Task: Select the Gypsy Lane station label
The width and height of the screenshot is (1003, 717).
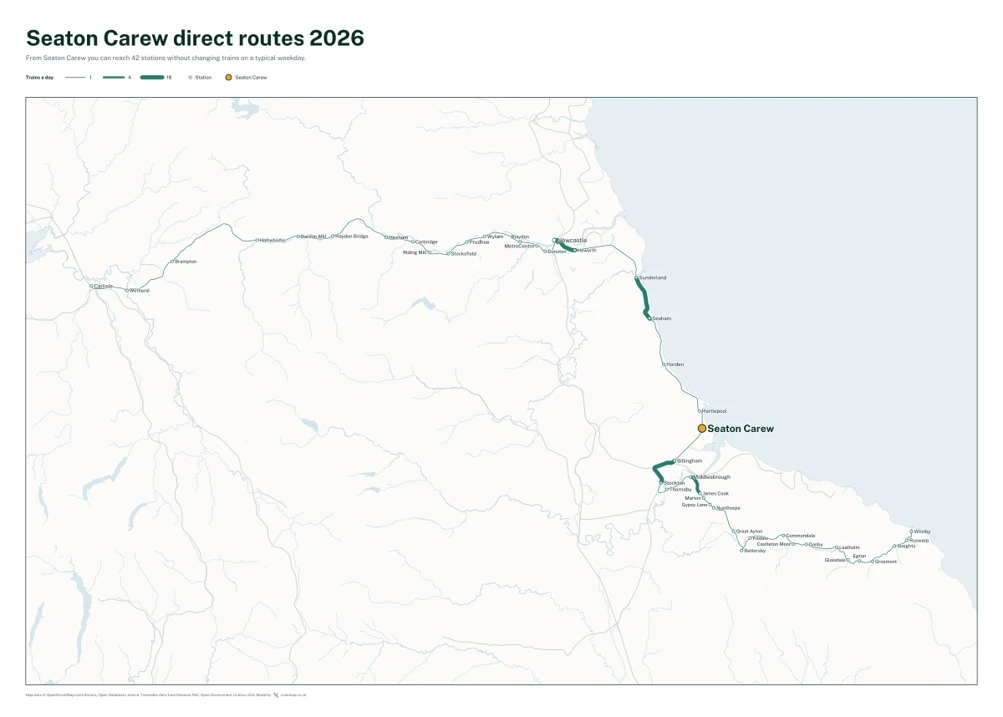Action: pos(695,505)
